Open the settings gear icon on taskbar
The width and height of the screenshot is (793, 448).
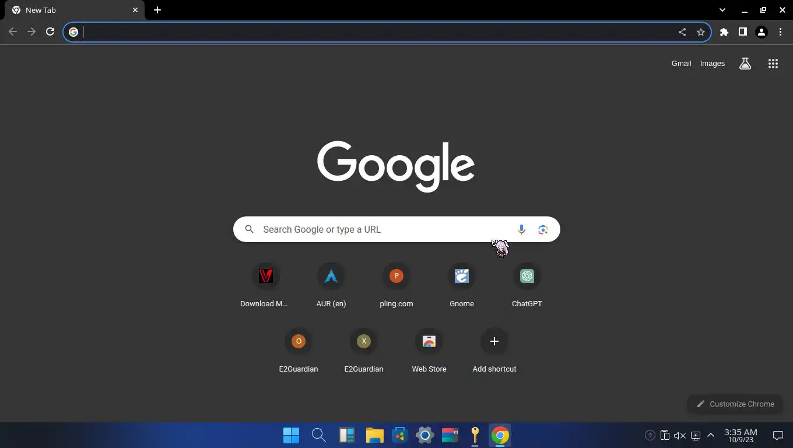pyautogui.click(x=425, y=435)
